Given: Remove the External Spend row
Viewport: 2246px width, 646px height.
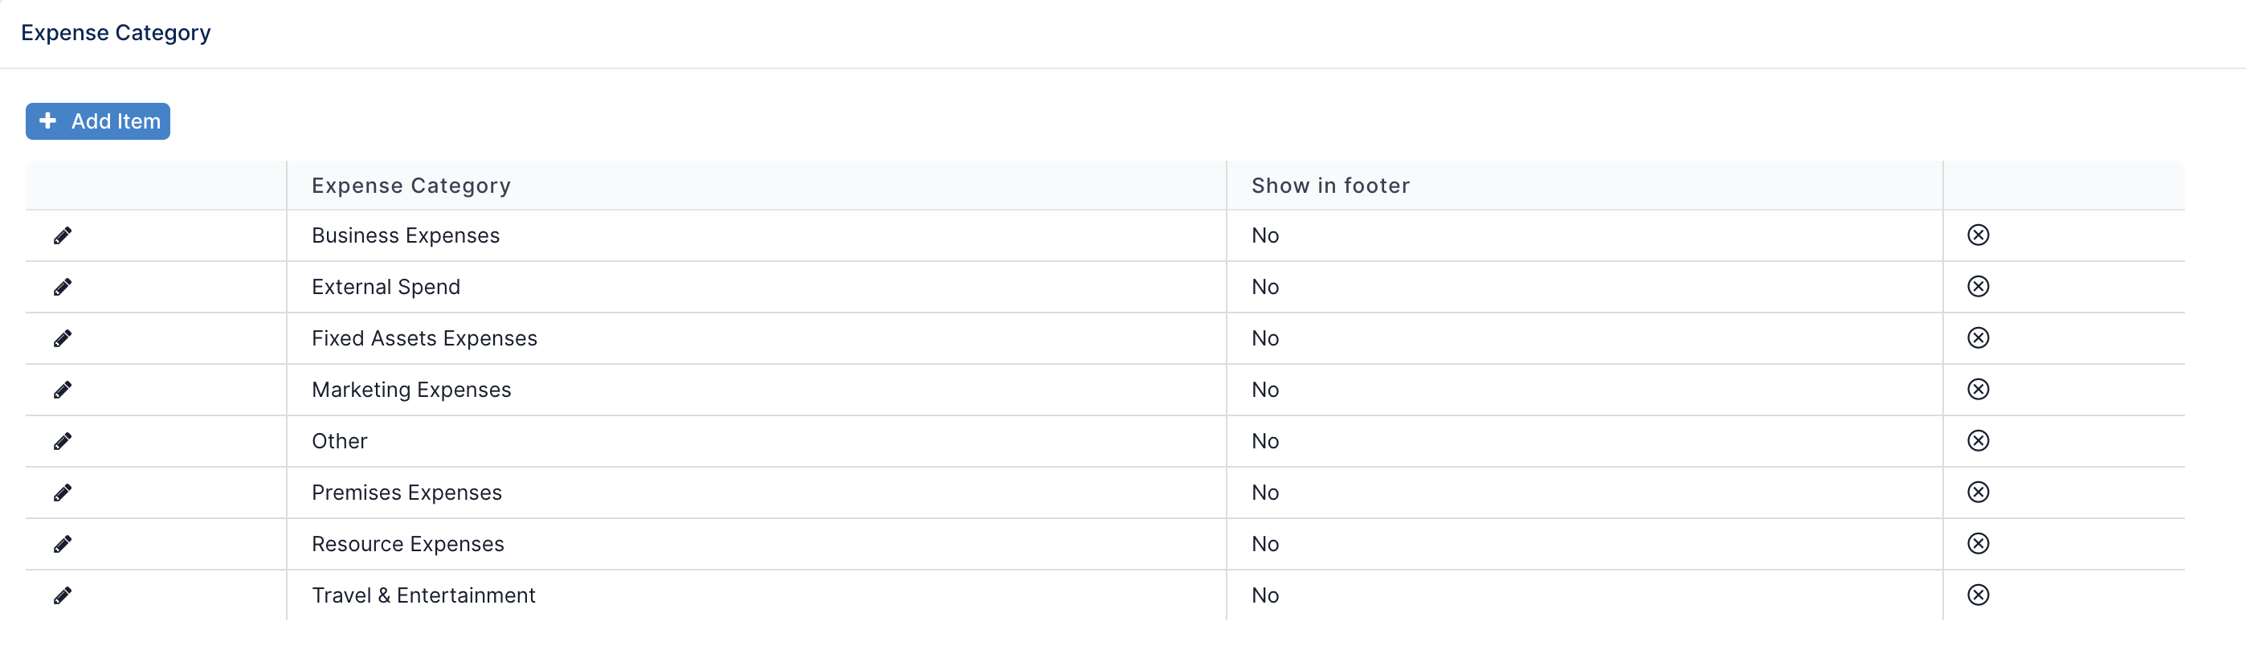Looking at the screenshot, I should coord(1979,286).
